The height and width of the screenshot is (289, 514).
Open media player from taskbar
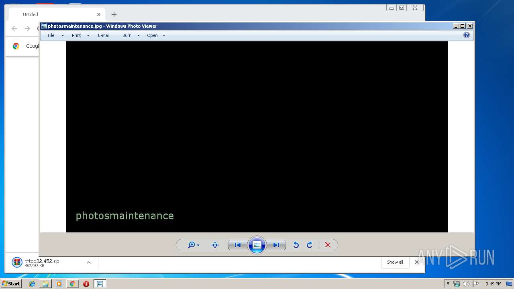(59, 284)
